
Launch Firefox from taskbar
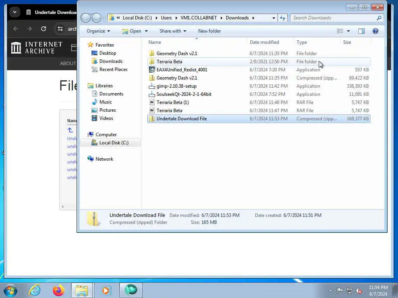tap(59, 290)
